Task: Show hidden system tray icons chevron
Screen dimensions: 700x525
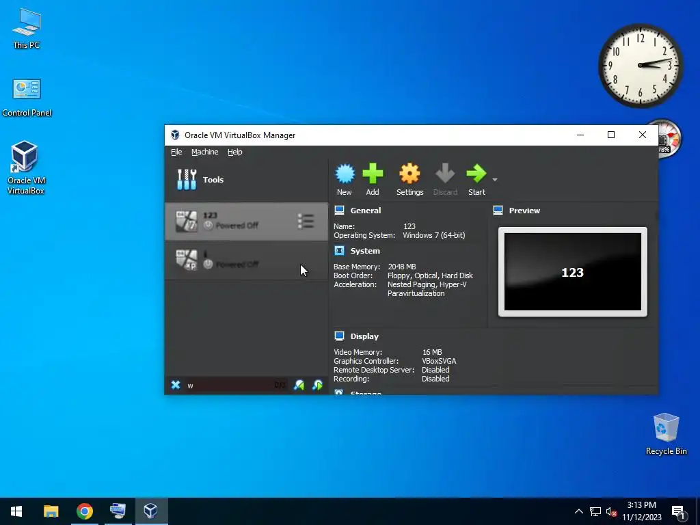Action: click(578, 511)
